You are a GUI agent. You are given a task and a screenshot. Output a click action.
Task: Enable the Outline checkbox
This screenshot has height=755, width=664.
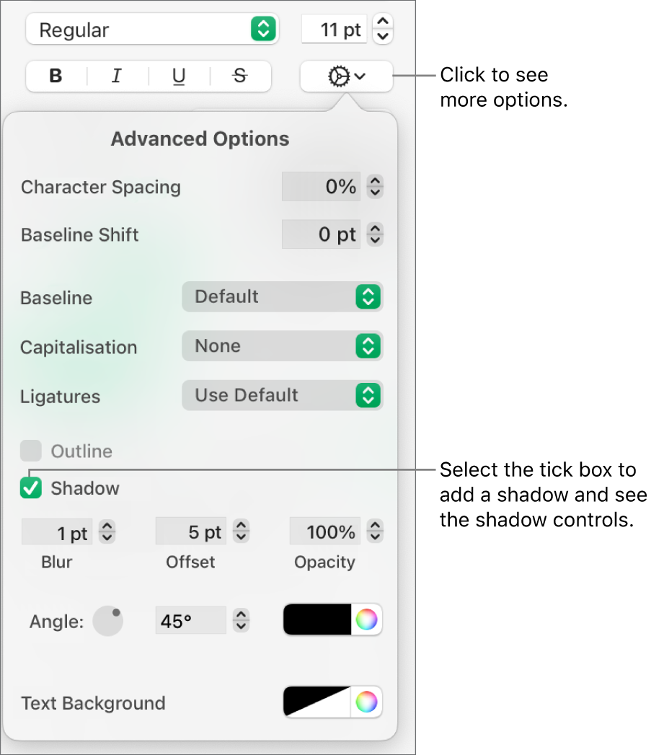(30, 451)
